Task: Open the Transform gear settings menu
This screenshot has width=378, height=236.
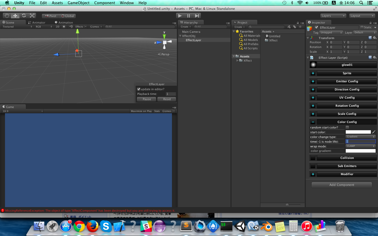Action: tap(375, 38)
